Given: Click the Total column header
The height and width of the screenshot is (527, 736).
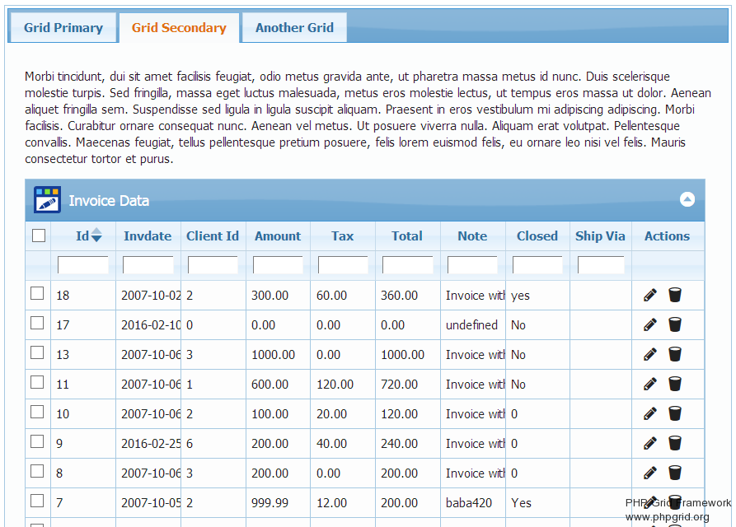Looking at the screenshot, I should pos(407,236).
